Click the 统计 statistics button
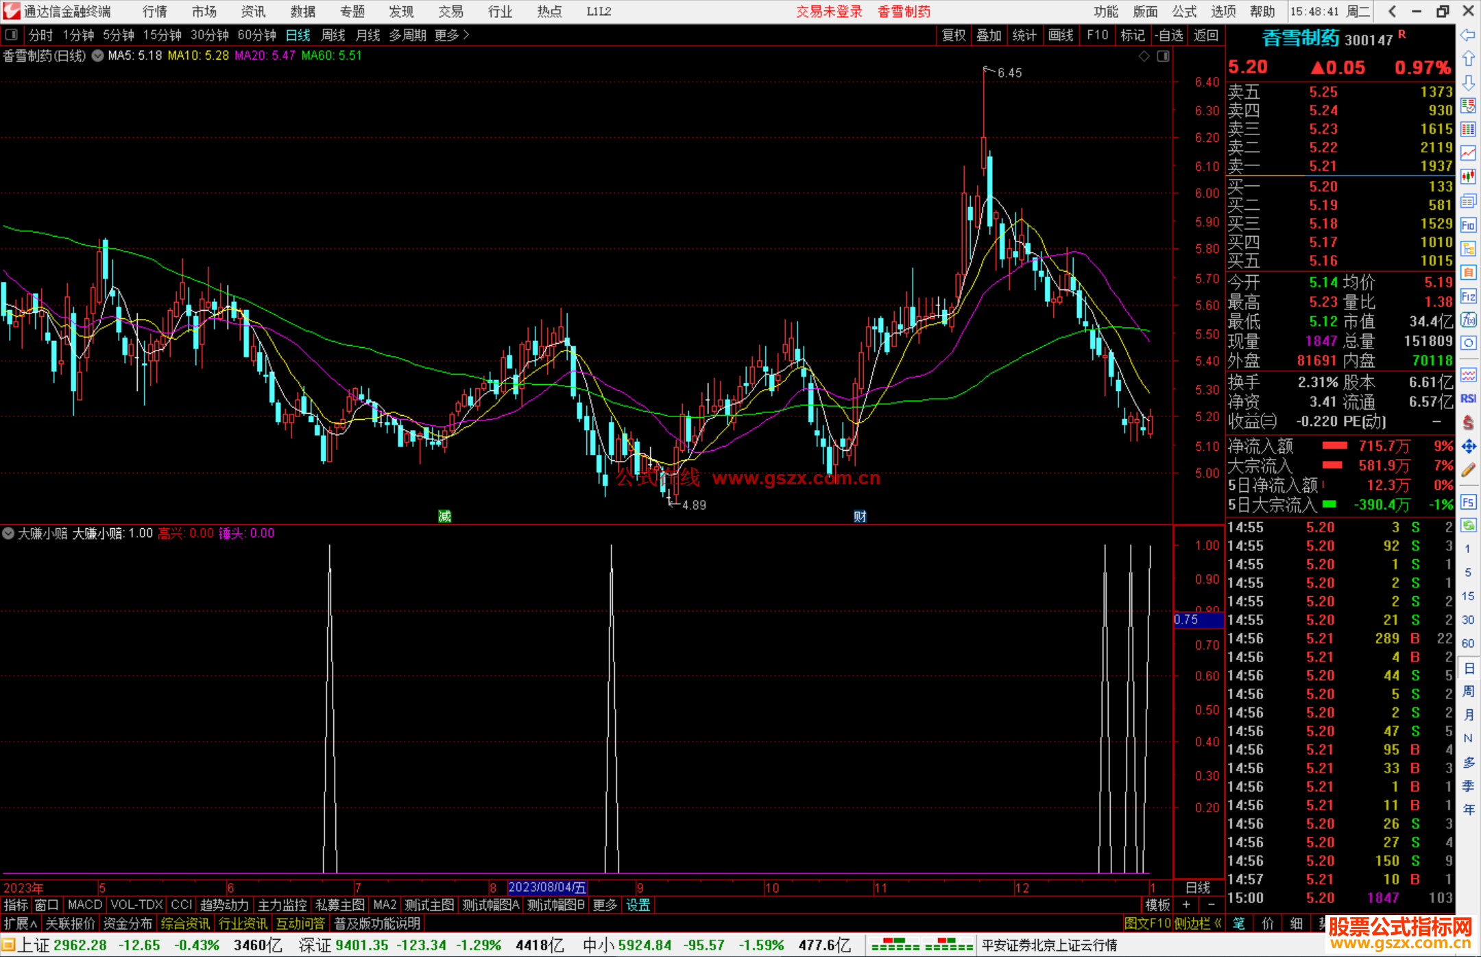The image size is (1481, 957). click(x=1025, y=35)
